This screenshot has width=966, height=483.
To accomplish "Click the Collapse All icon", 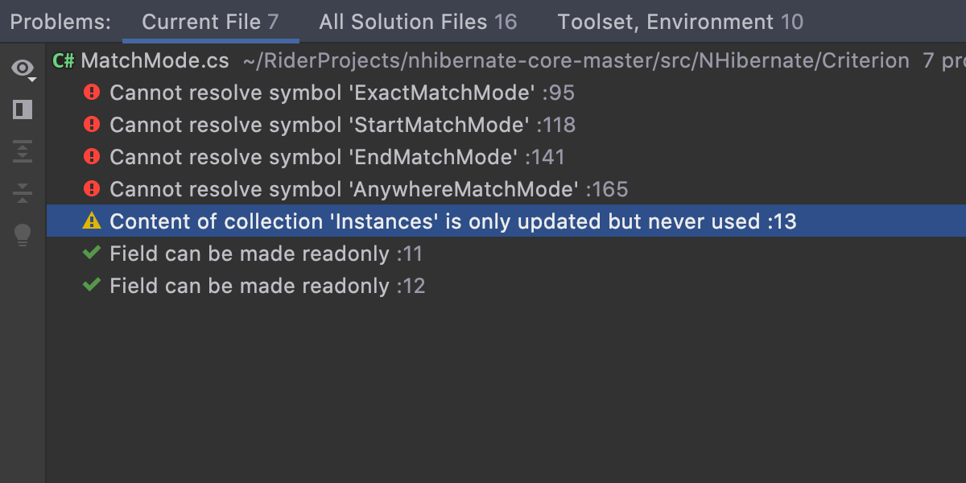I will coord(23,192).
